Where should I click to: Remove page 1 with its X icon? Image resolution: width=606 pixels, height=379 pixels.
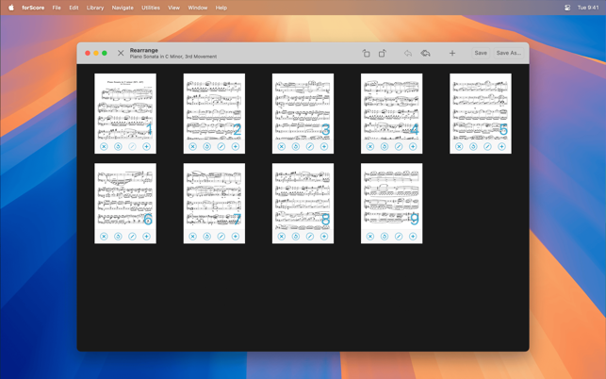click(104, 146)
